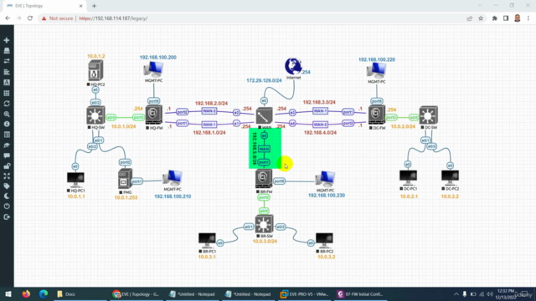536x301 pixels.
Task: Click the Lock lab padlock icon
Action: tap(7, 166)
